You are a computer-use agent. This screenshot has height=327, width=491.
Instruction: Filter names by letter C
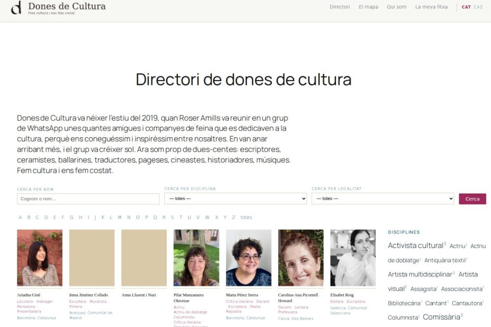pyautogui.click(x=37, y=217)
